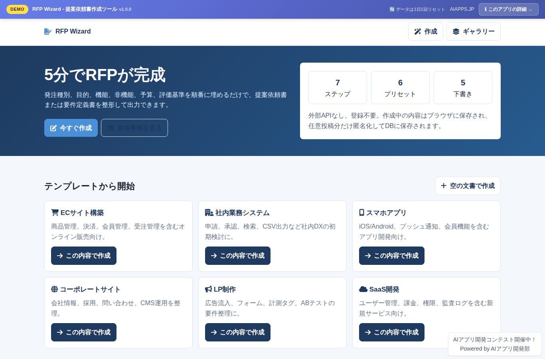This screenshot has width=545, height=359.
Task: Click the layers icon on the ギャラリー button
Action: (456, 32)
